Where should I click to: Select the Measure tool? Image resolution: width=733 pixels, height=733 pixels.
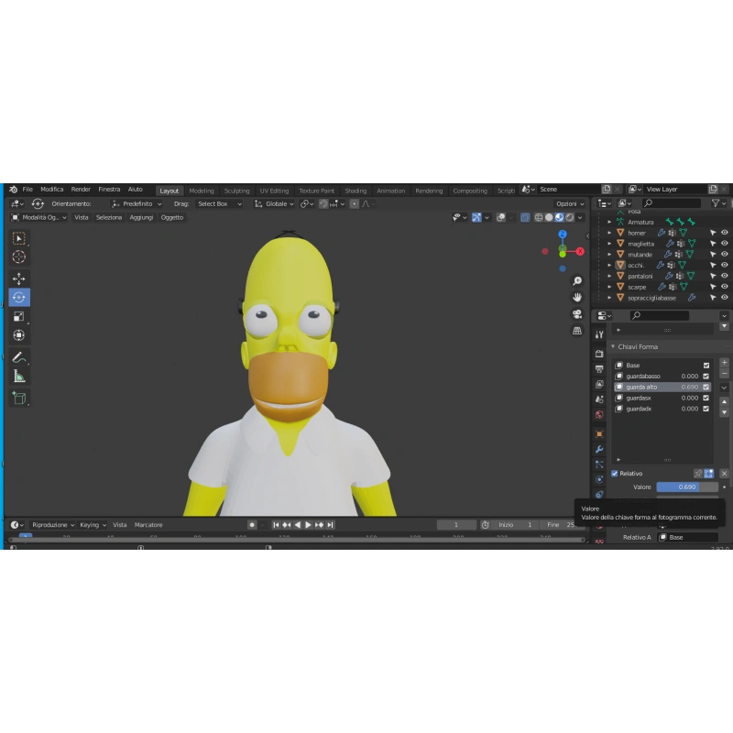(18, 377)
